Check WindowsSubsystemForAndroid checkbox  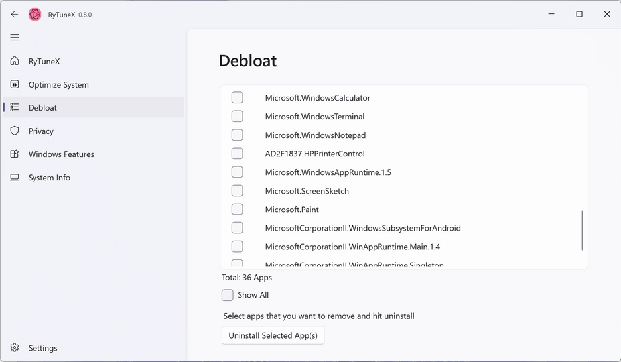(238, 228)
